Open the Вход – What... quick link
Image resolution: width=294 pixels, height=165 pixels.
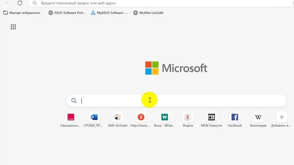click(x=164, y=120)
